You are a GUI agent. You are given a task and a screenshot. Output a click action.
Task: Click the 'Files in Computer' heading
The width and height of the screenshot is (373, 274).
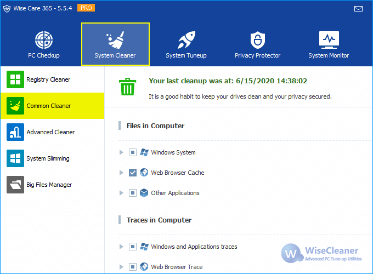coord(156,125)
